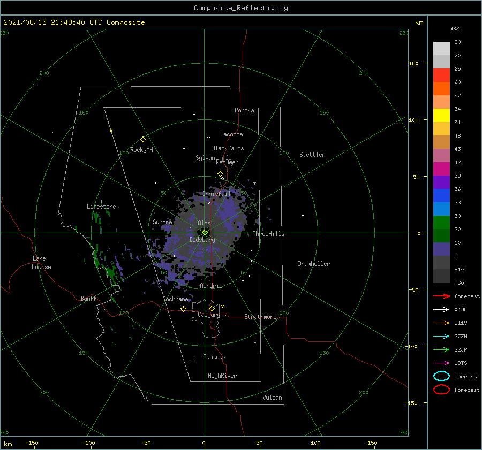Pick the light gray swatch between 80 and 70 dBZ

[x=441, y=49]
